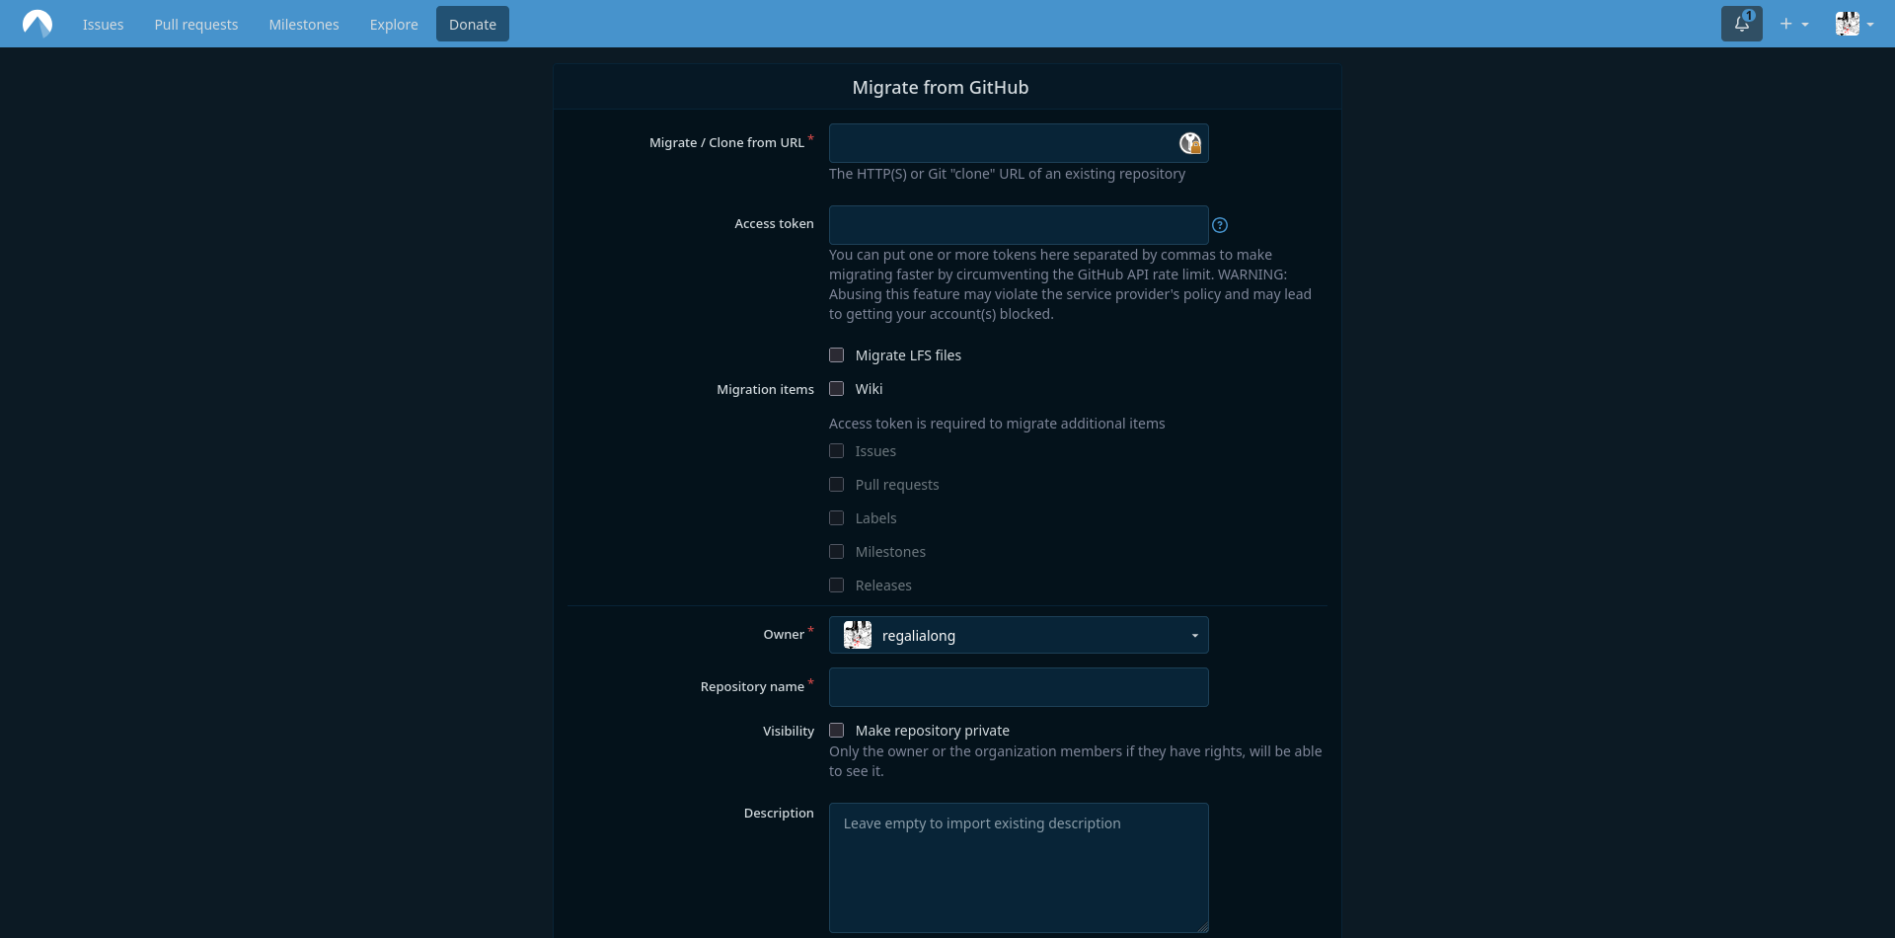Click into the Repository name field
The width and height of the screenshot is (1895, 938).
pos(1019,687)
